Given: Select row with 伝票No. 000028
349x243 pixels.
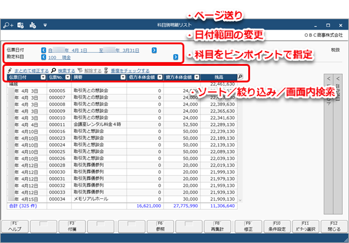Looking at the screenshot, I should point(122,165).
